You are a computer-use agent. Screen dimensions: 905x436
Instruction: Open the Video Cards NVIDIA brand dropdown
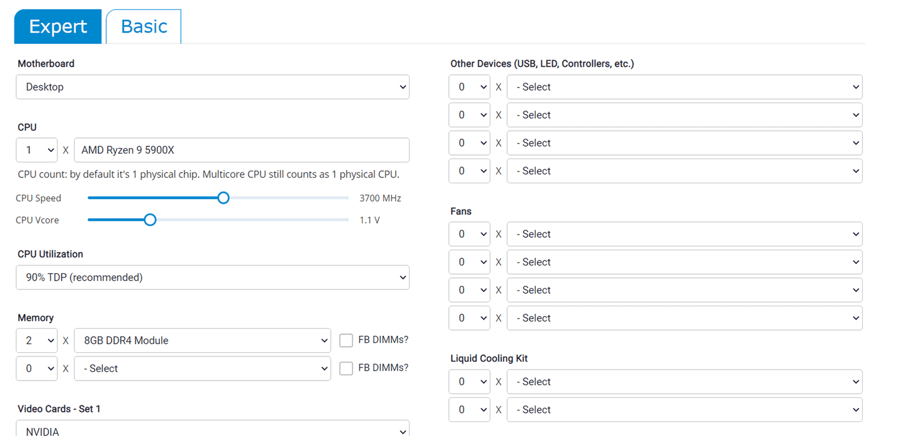(x=212, y=429)
